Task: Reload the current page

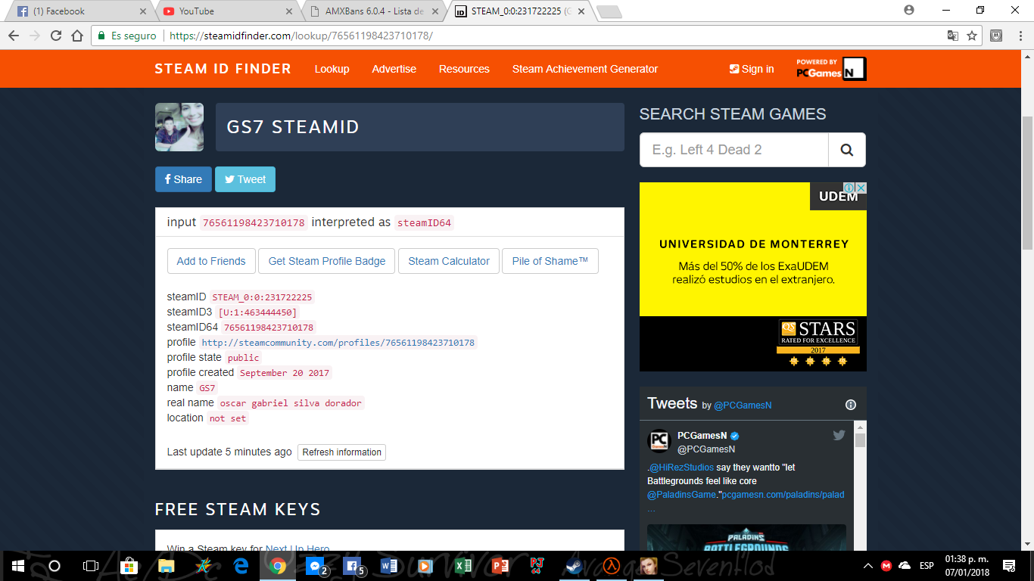Action: coord(55,36)
